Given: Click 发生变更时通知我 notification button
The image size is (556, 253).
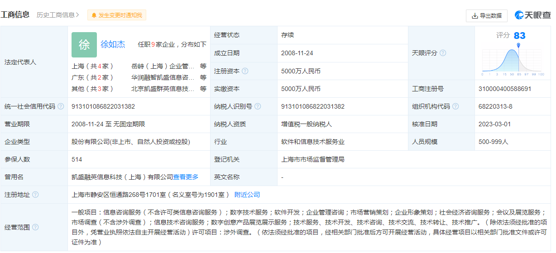Looking at the screenshot, I should [117, 15].
